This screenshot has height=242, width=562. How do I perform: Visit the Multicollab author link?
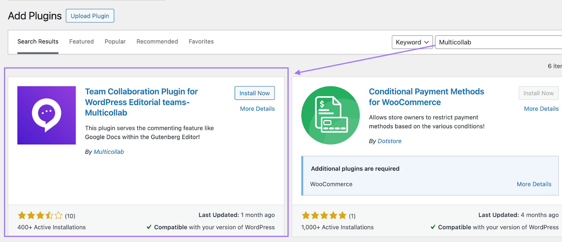pos(109,152)
